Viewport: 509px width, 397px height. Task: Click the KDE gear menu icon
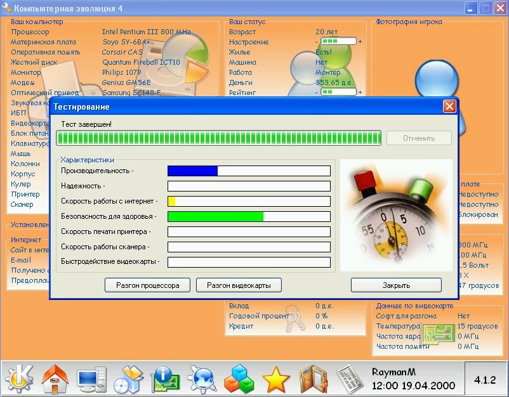coord(19,379)
